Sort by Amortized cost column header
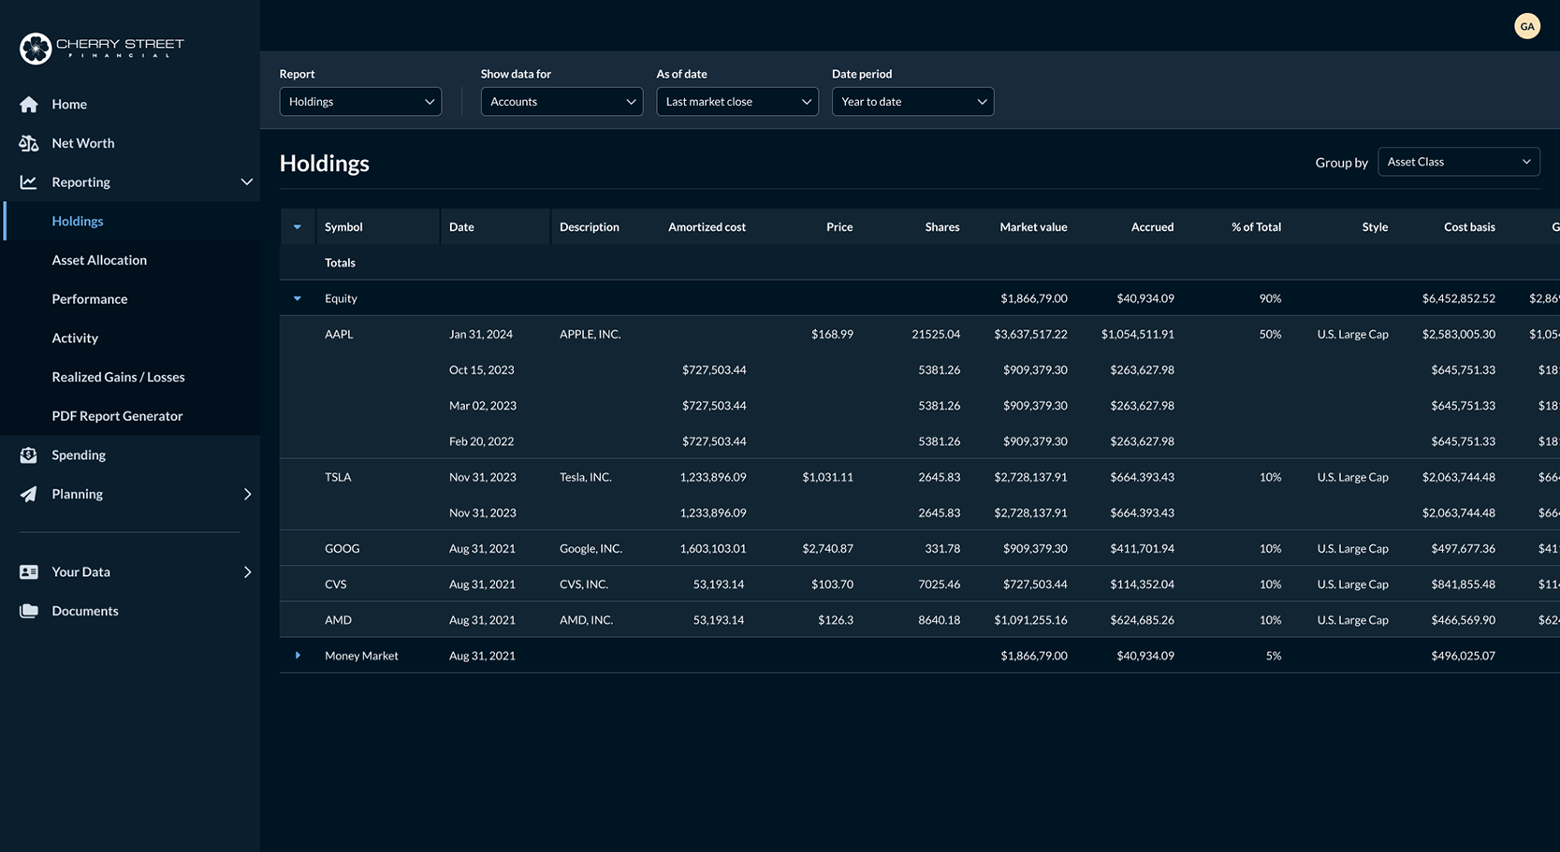 (707, 227)
